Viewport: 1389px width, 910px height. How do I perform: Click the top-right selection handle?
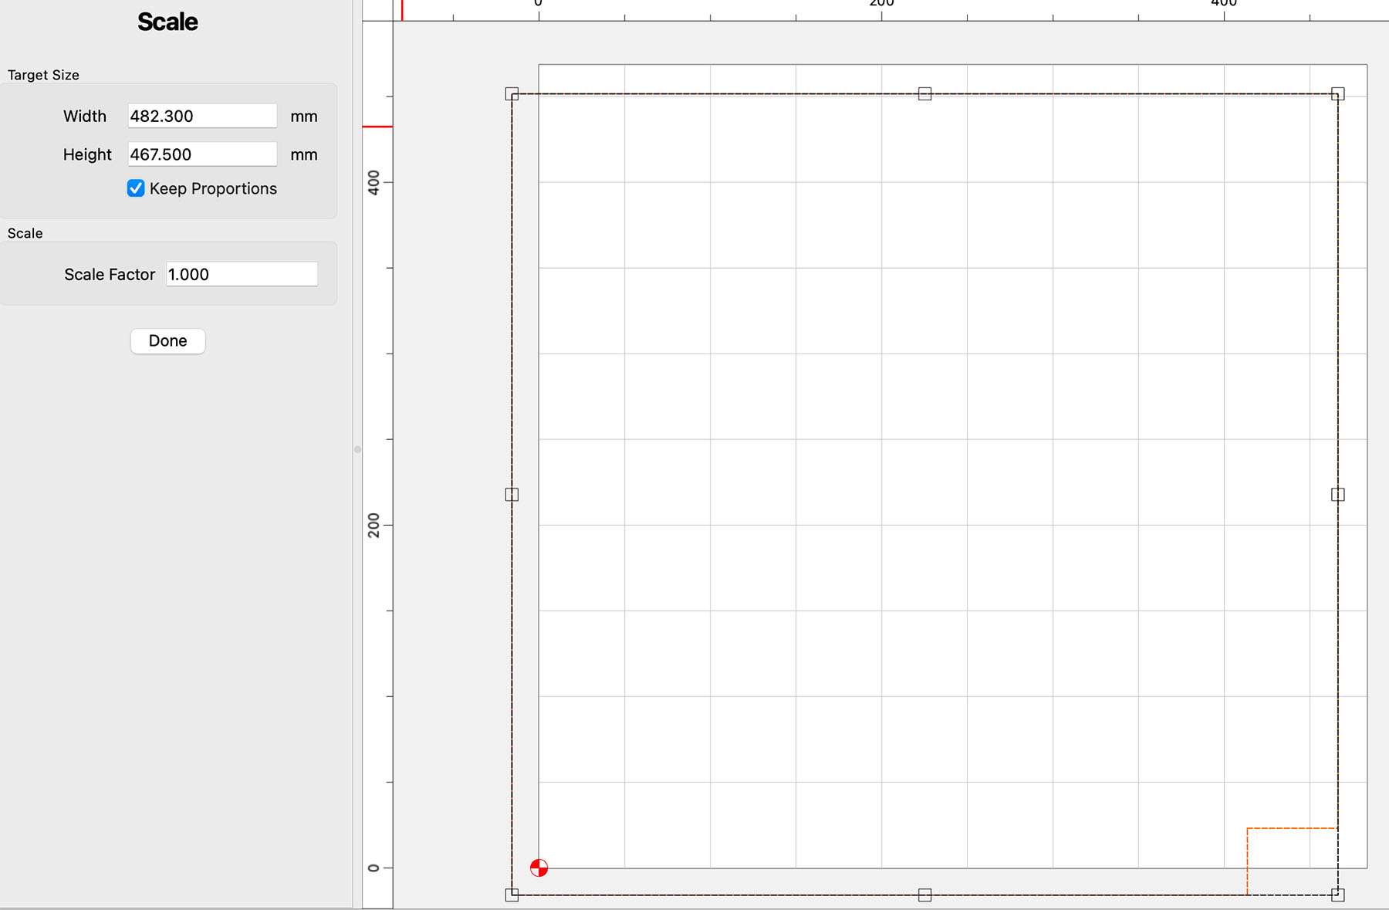[x=1337, y=94]
